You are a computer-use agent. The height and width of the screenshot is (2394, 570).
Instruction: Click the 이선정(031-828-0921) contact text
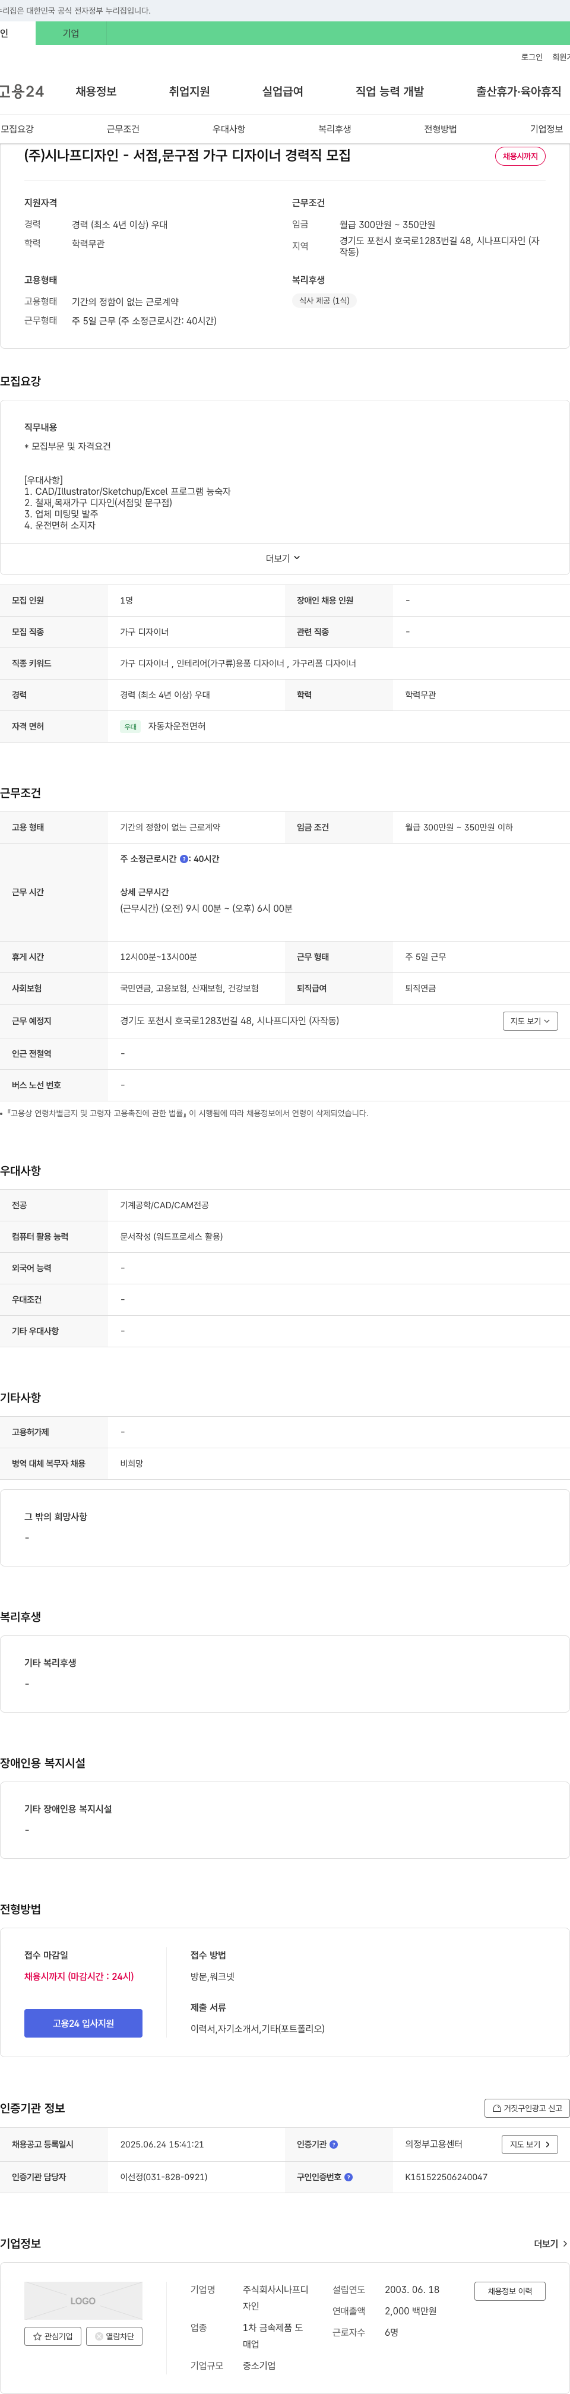163,2177
